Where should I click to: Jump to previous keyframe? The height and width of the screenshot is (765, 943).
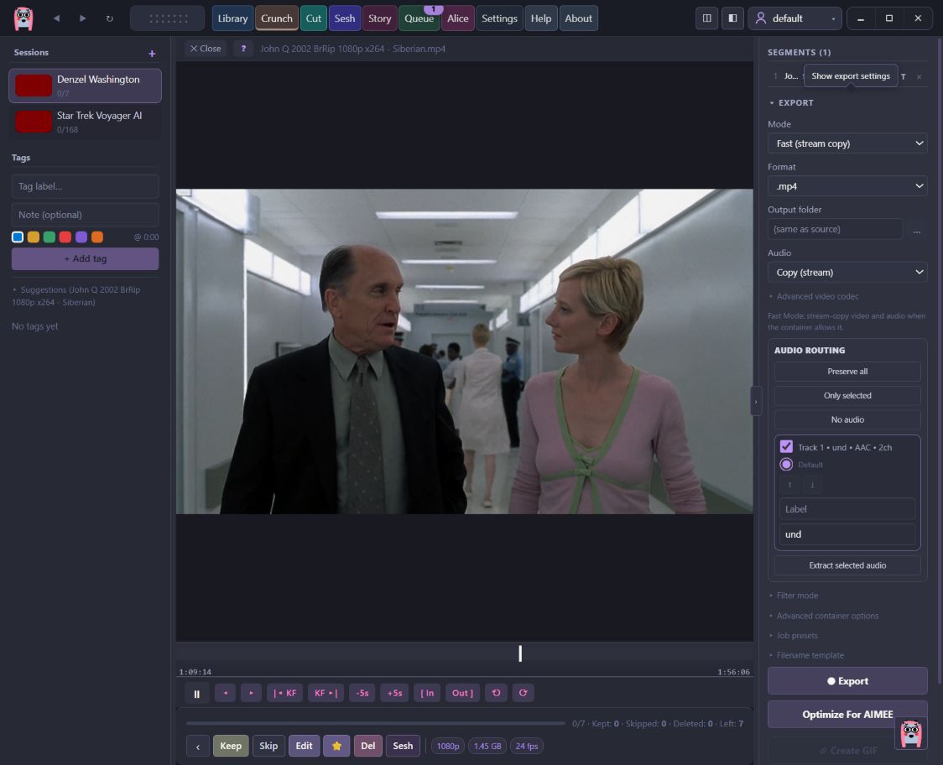pyautogui.click(x=284, y=693)
